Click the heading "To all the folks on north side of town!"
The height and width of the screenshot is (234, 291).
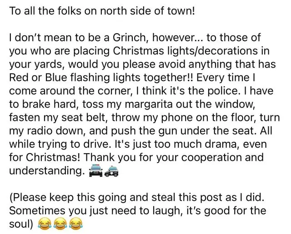(x=101, y=10)
